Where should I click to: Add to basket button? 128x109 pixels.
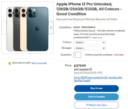tap(96, 97)
